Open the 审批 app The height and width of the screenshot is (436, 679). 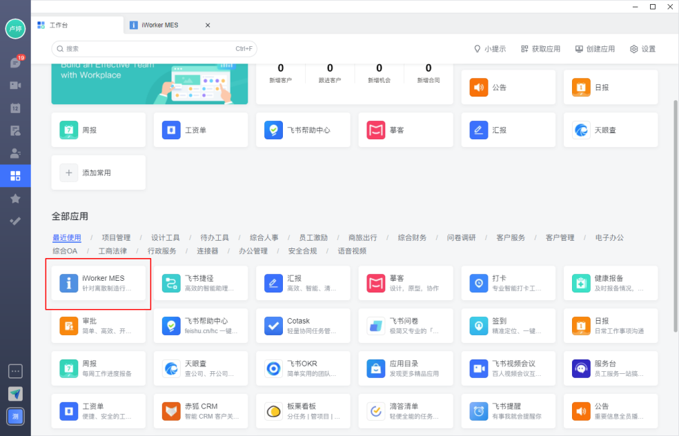click(x=98, y=326)
